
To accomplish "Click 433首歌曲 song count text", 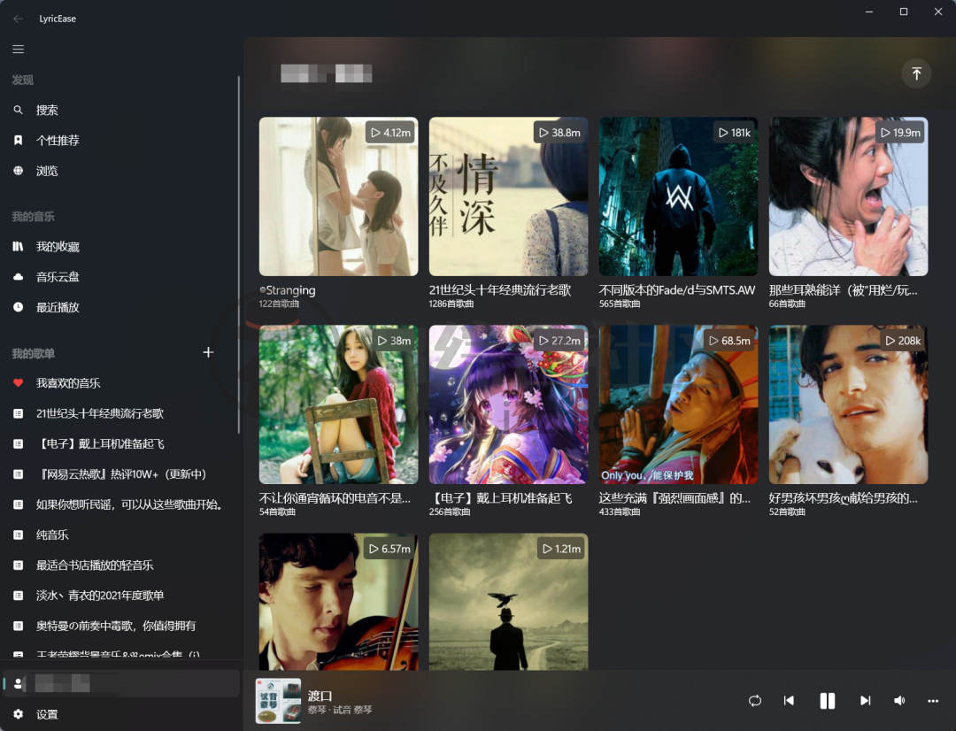I will click(620, 512).
